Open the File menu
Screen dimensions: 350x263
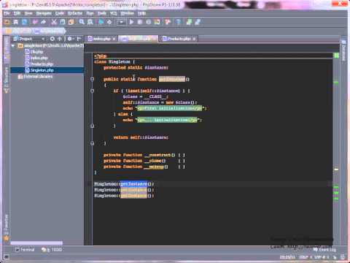7,13
